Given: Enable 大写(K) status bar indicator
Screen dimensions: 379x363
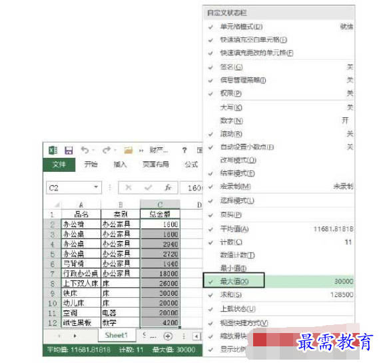Looking at the screenshot, I should [x=278, y=107].
